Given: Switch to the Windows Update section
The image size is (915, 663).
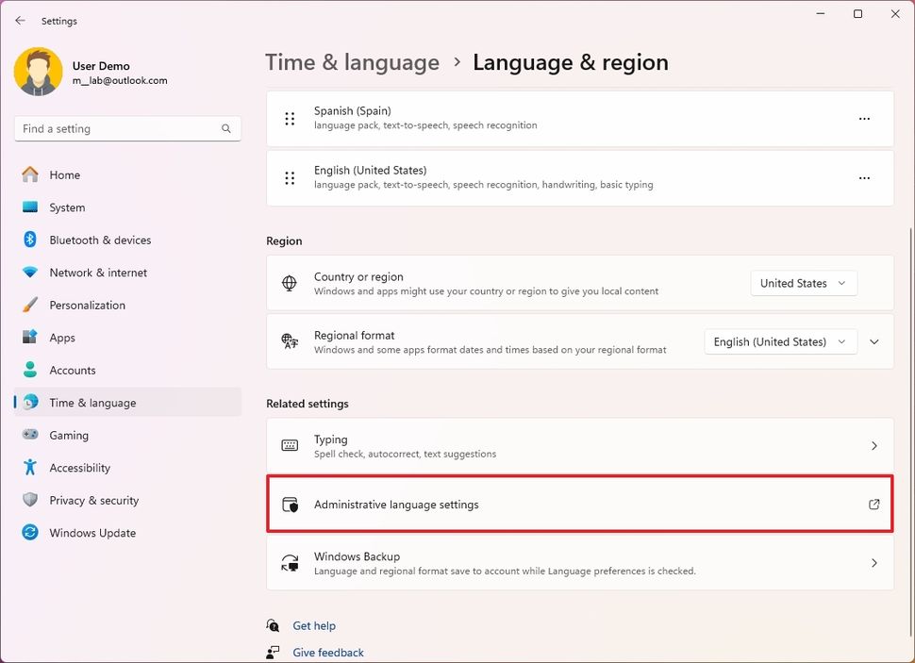Looking at the screenshot, I should click(x=91, y=533).
